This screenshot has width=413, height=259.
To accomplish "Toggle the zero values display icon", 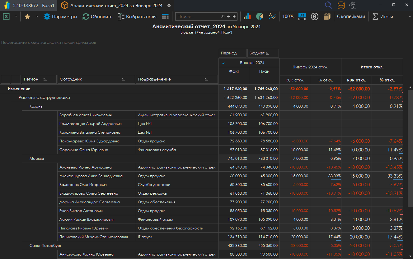I will tap(315, 16).
